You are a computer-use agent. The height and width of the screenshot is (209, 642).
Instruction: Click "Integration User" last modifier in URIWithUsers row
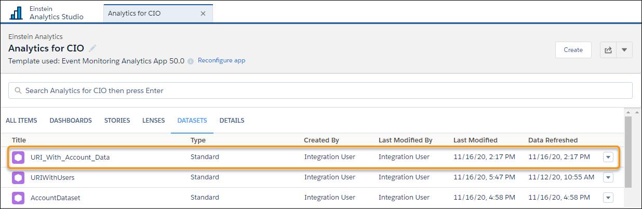tap(404, 177)
